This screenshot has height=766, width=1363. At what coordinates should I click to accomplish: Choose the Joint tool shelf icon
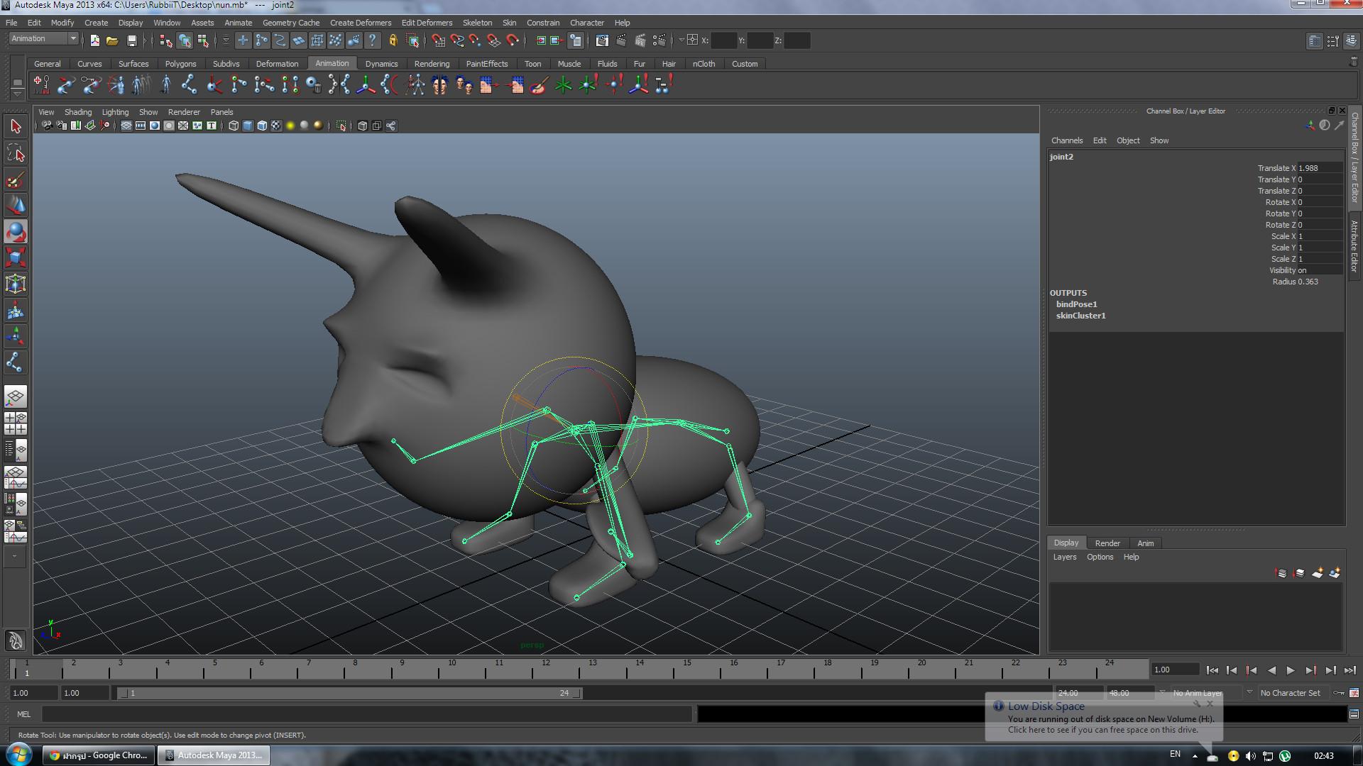[189, 86]
